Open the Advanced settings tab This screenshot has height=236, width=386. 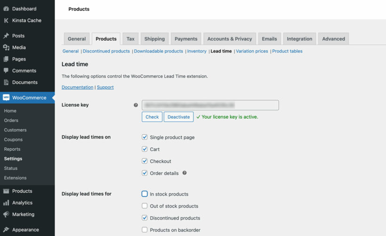334,39
